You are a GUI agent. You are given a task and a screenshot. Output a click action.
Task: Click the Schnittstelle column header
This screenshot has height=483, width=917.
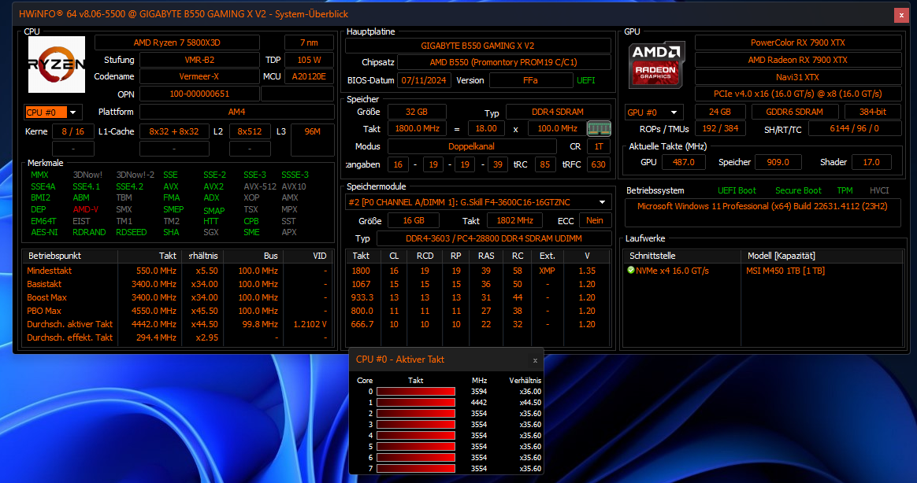tap(682, 256)
